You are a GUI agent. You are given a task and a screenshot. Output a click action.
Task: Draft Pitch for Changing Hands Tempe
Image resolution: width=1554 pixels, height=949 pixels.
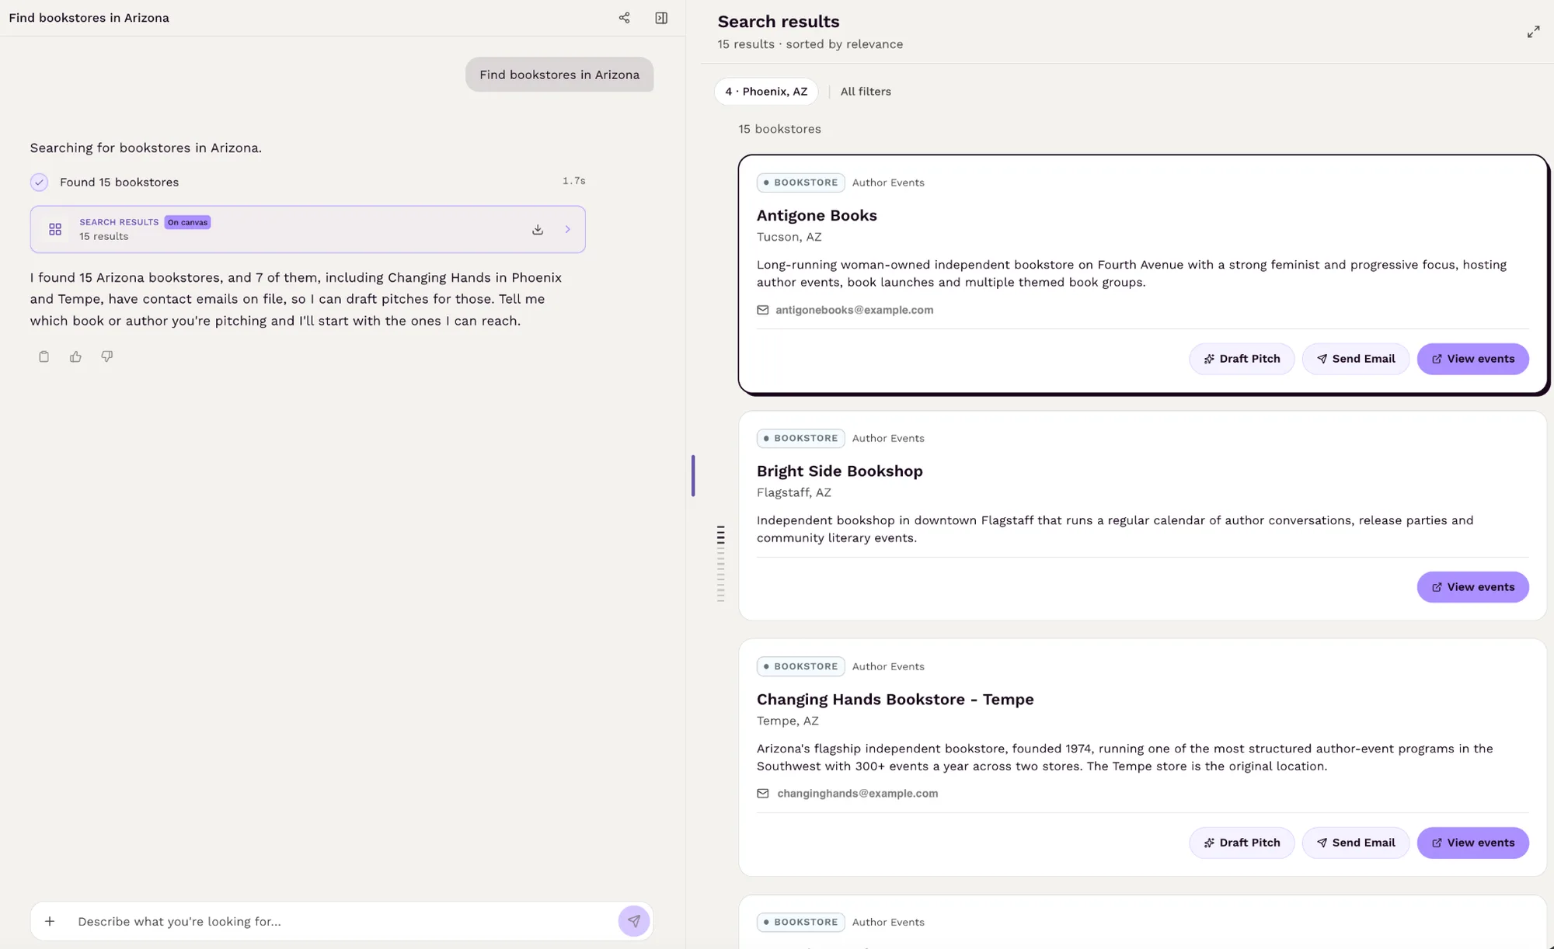pos(1242,843)
